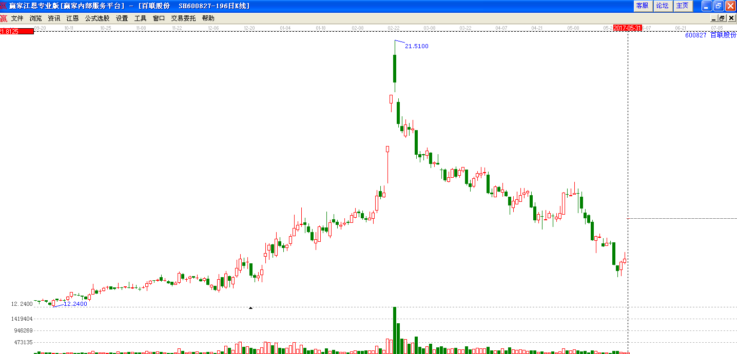Click the tallest green volume bar

tap(395, 330)
